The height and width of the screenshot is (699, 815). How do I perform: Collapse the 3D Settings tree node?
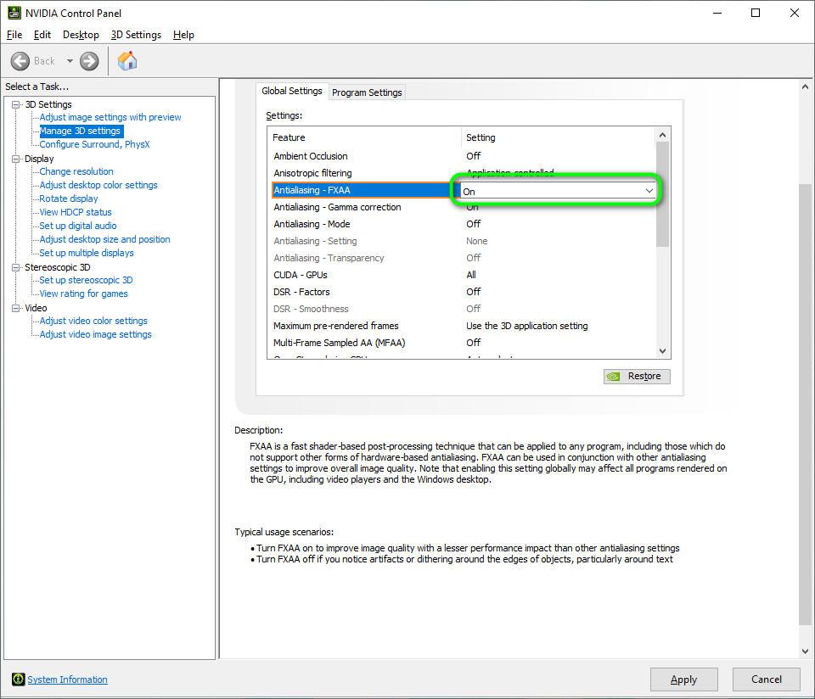tap(15, 104)
